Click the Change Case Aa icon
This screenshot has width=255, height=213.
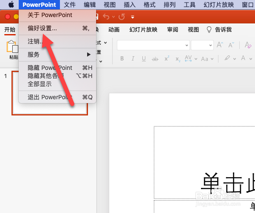click(204, 59)
